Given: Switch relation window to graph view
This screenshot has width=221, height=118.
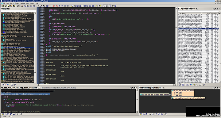Looking at the screenshot, I should (x=159, y=114).
